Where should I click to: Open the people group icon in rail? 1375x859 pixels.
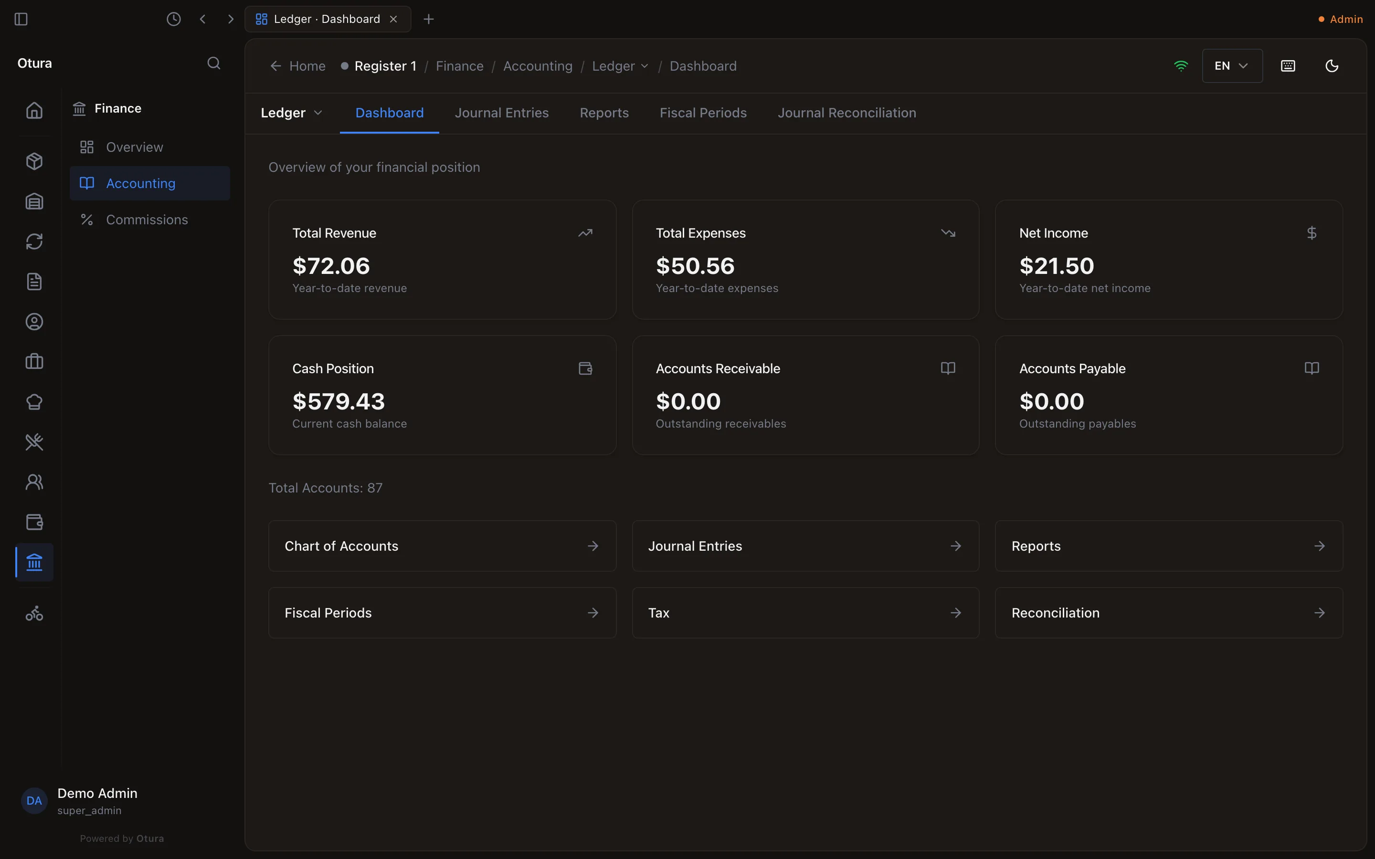point(34,482)
